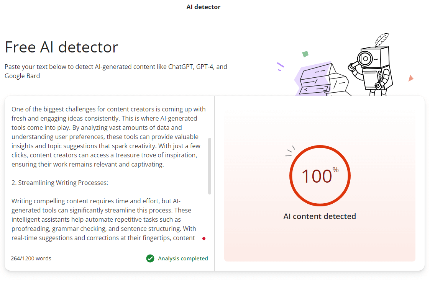Click the '2. Streamlining Writing Processes:' line

60,183
